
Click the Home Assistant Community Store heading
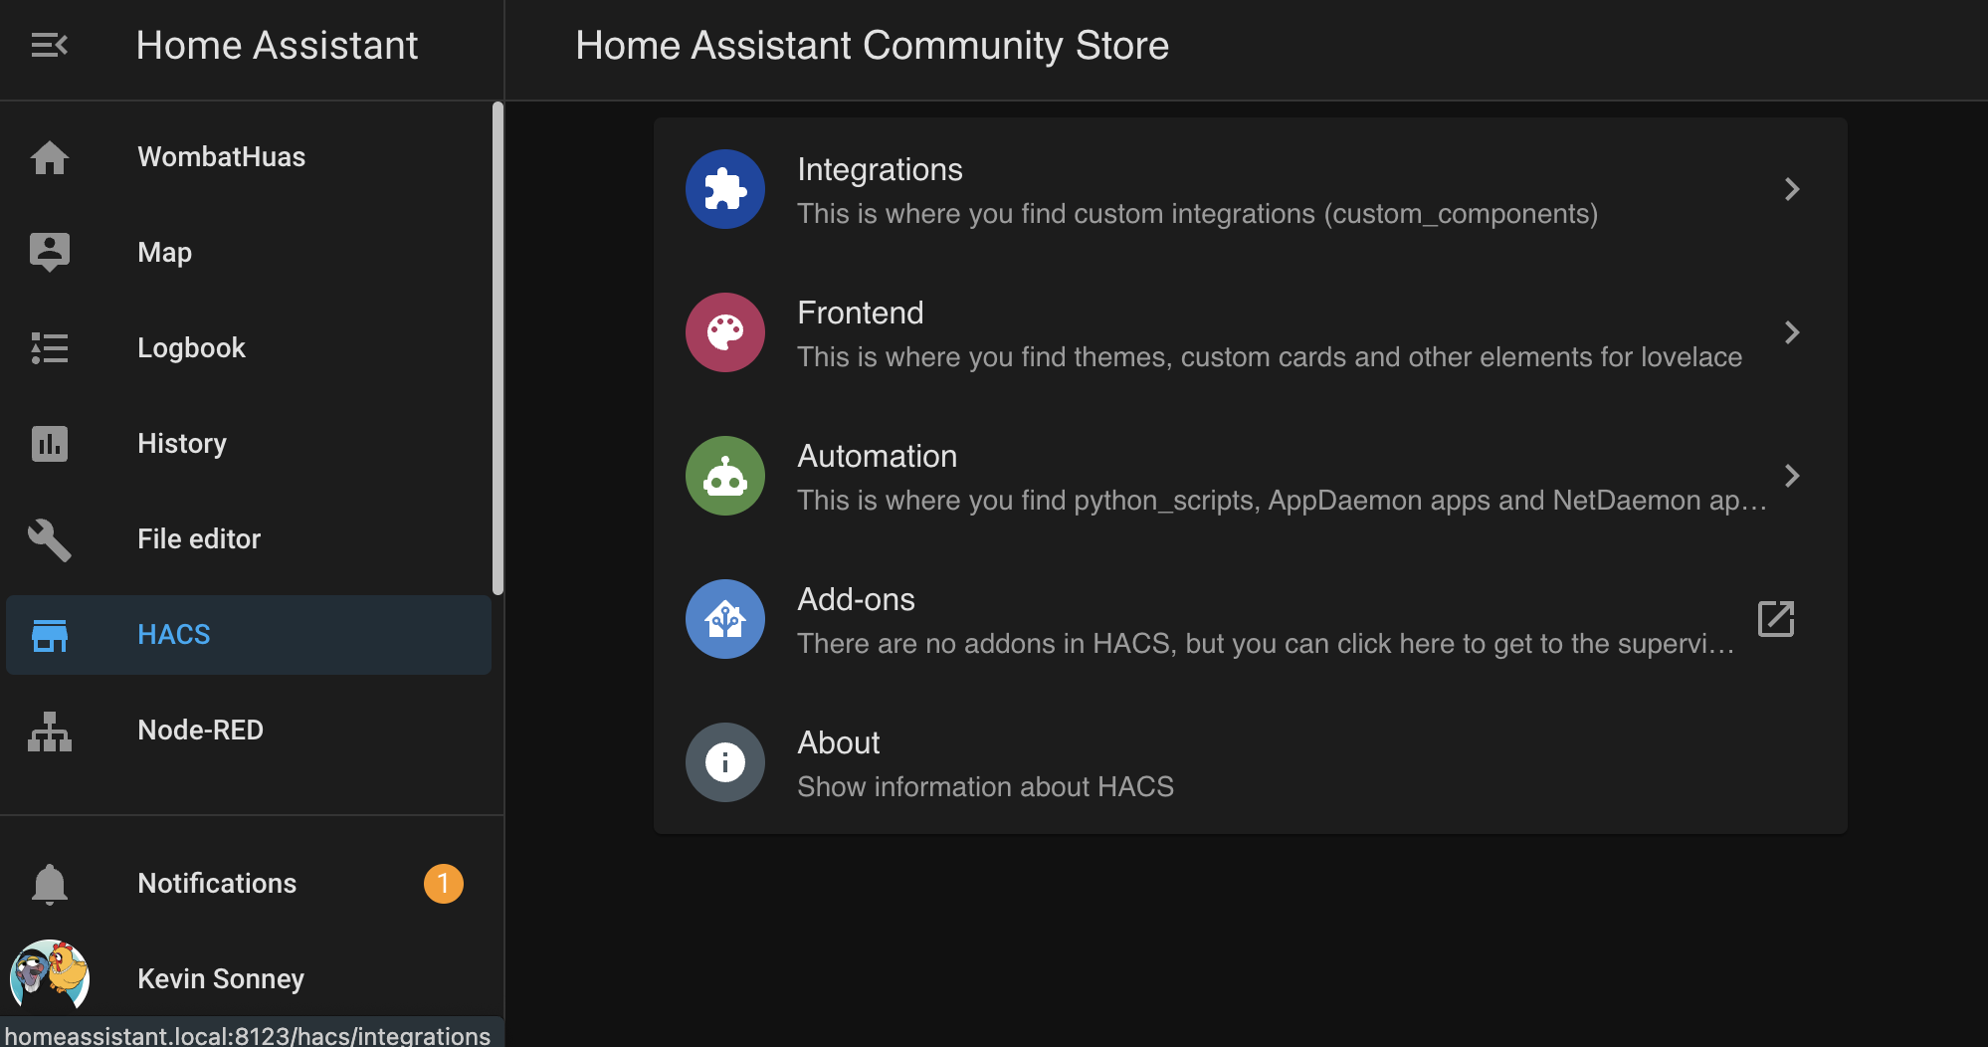click(872, 46)
